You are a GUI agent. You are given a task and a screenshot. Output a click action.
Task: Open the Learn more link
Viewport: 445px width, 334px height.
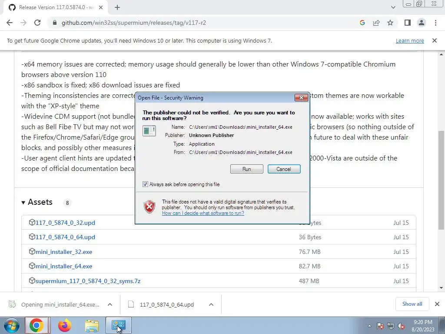tap(410, 40)
